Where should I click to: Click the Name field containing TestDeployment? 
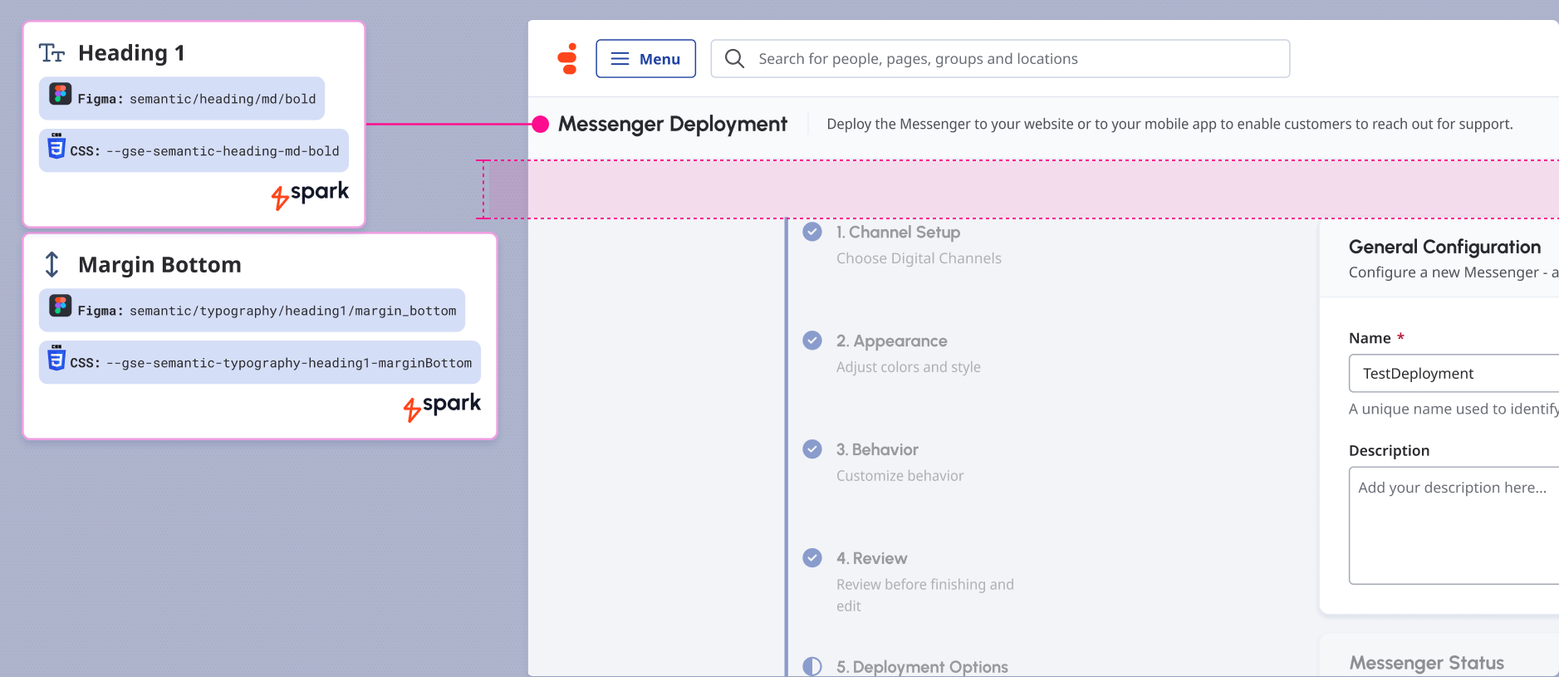tap(1454, 373)
